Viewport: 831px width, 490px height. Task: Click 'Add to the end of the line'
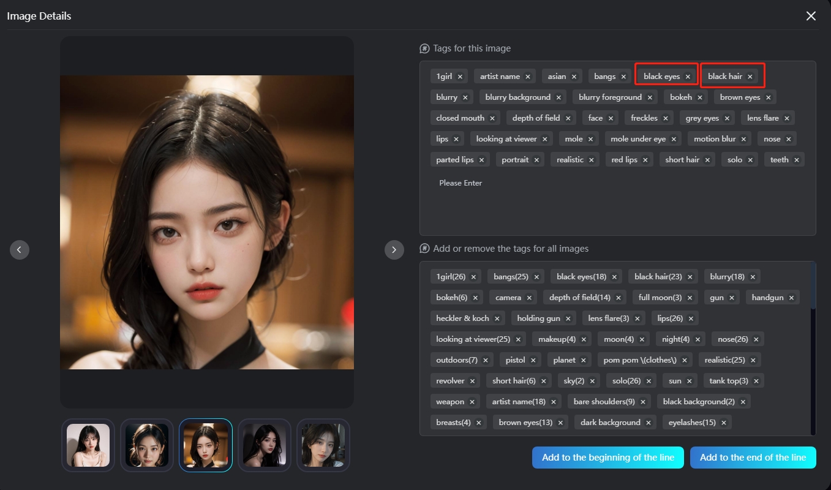coord(753,458)
